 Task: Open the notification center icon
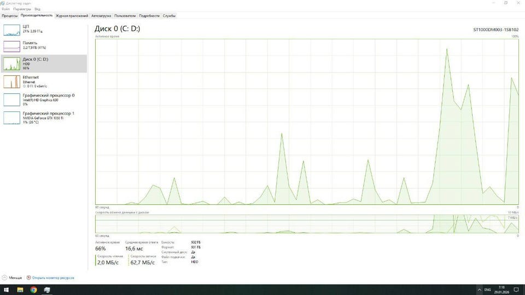coord(517,290)
